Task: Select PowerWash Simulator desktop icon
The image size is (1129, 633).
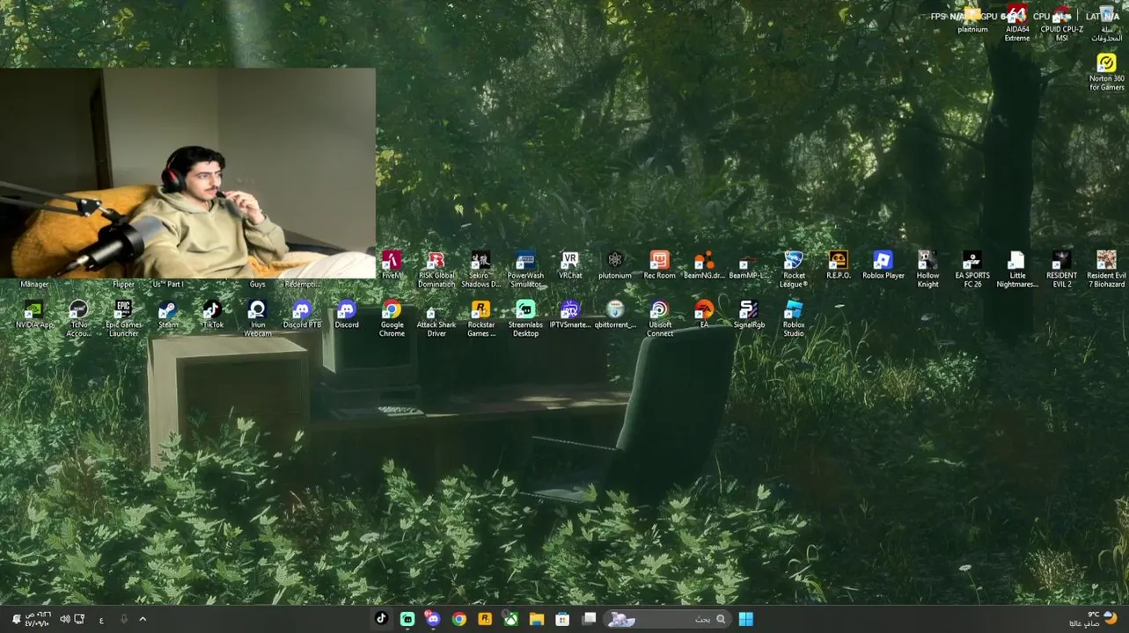Action: coord(525,260)
